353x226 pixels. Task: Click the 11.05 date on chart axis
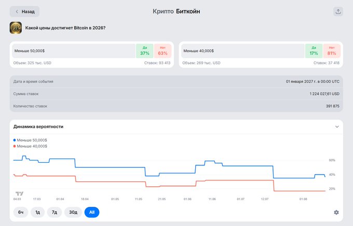tap(139, 199)
